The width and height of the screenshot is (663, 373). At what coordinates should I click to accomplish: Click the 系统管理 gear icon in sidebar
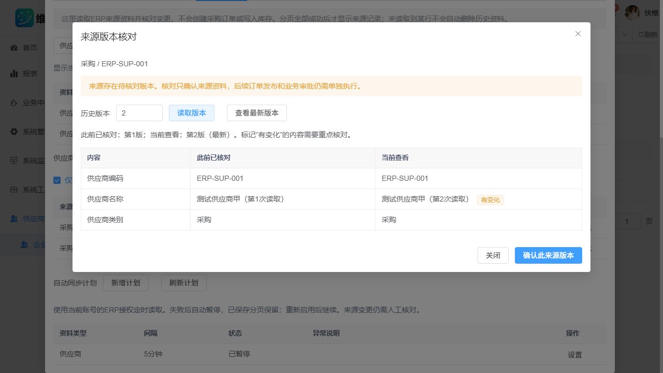click(14, 132)
